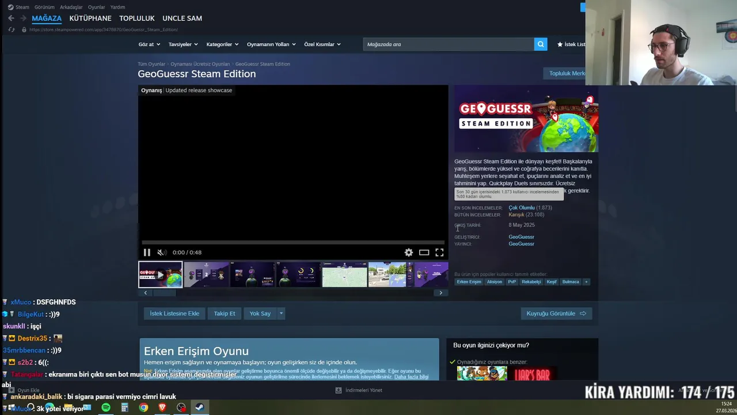Open the Özel Kısımlar dropdown
Screen dimensions: 737x415
click(x=322, y=44)
